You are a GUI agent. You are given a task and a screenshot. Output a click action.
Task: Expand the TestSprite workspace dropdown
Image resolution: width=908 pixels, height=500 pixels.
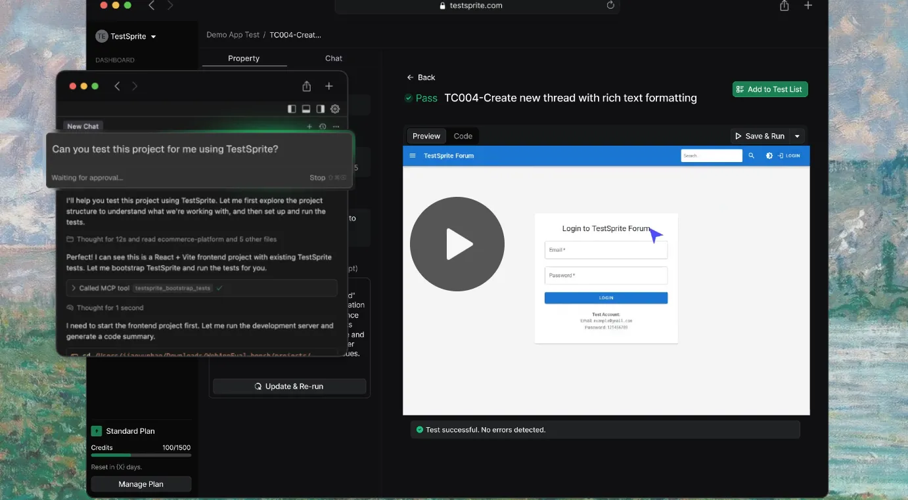tap(153, 37)
